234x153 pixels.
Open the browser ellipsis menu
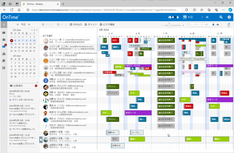coord(223,10)
